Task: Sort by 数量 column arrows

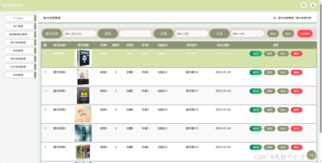Action: [118, 45]
